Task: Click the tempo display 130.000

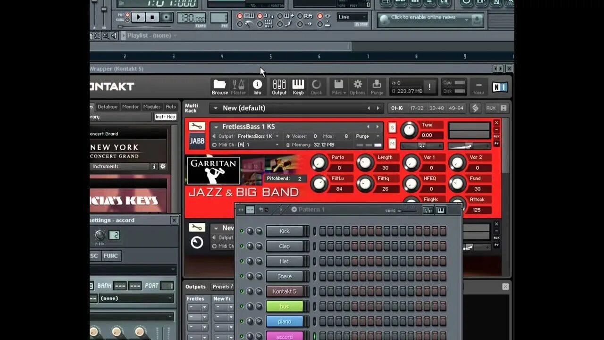Action: click(191, 18)
